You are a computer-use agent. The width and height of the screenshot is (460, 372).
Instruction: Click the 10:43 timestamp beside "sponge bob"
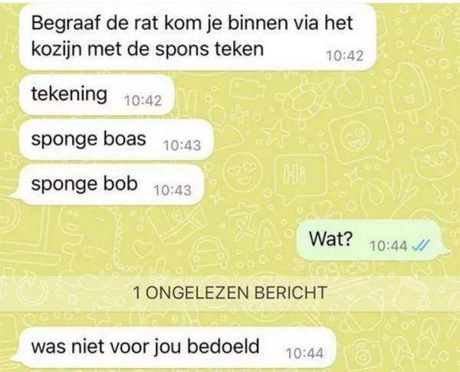[172, 191]
